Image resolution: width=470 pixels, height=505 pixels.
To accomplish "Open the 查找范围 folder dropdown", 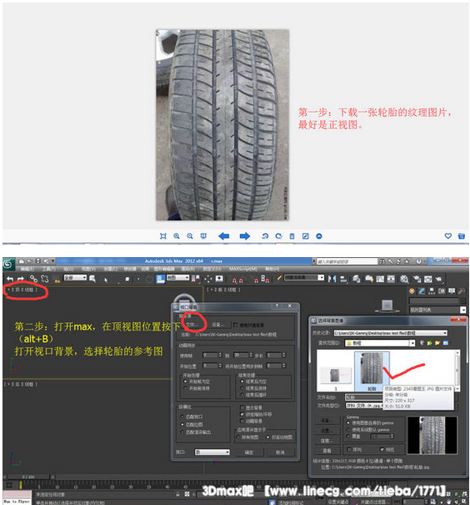I will point(380,343).
